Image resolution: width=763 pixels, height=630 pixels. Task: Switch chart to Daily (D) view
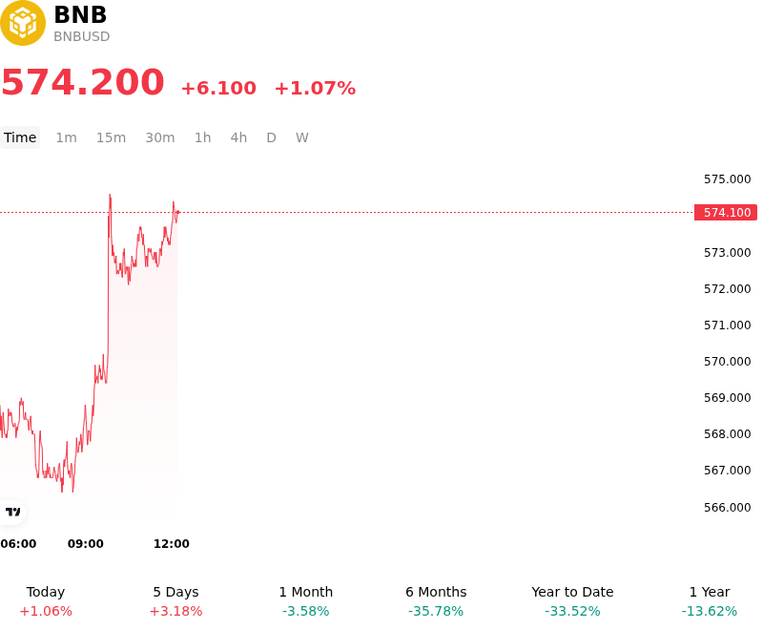pyautogui.click(x=271, y=137)
